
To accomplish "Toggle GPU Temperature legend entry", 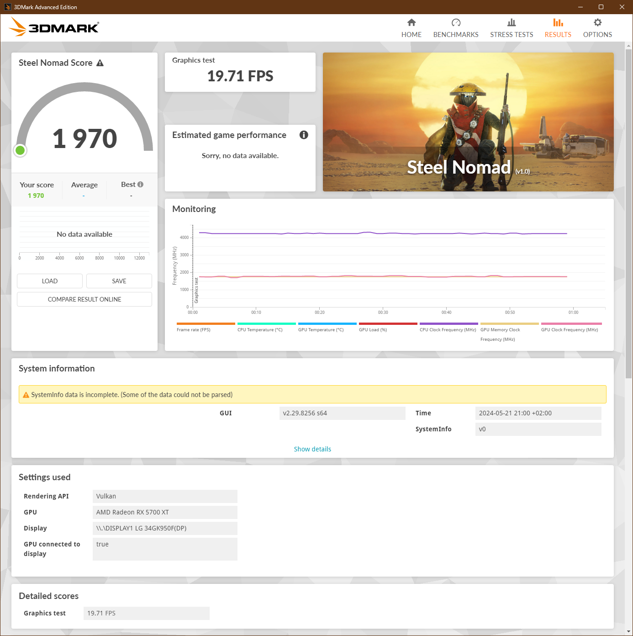I will point(327,327).
